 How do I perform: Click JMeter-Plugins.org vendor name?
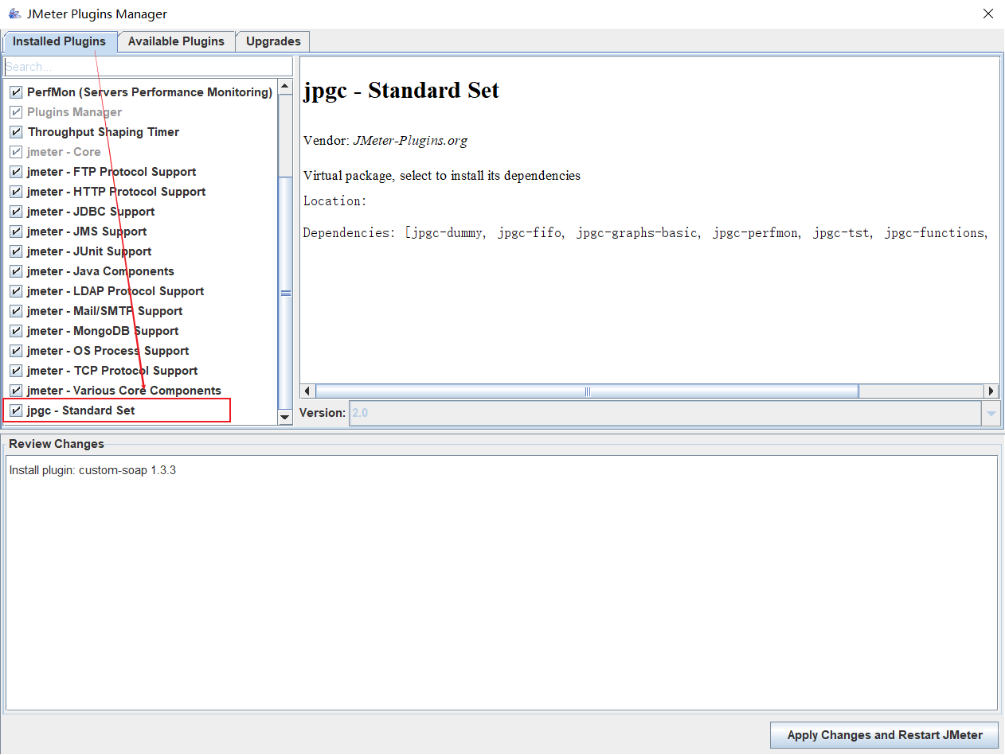[x=410, y=141]
